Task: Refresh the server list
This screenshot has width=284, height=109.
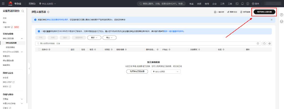Action: (x=264, y=43)
